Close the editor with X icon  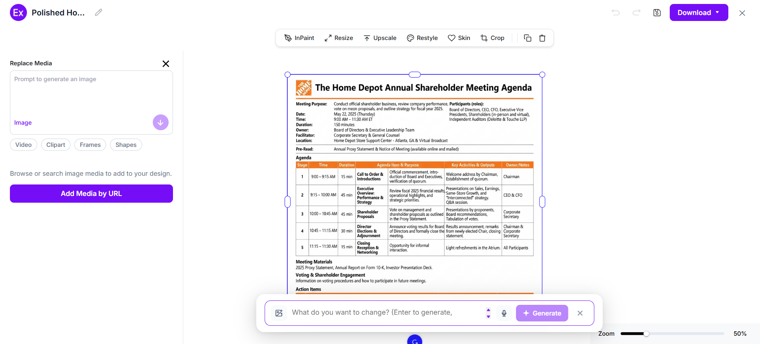pos(742,13)
